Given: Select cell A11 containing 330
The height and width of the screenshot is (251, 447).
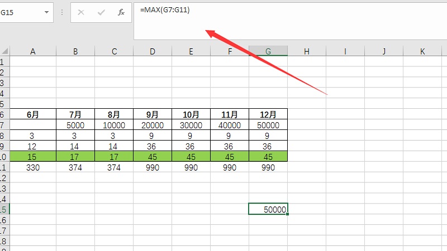Looking at the screenshot, I should point(33,167).
